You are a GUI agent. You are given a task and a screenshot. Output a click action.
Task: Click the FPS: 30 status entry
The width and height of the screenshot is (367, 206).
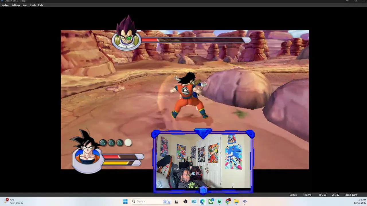coord(323,195)
